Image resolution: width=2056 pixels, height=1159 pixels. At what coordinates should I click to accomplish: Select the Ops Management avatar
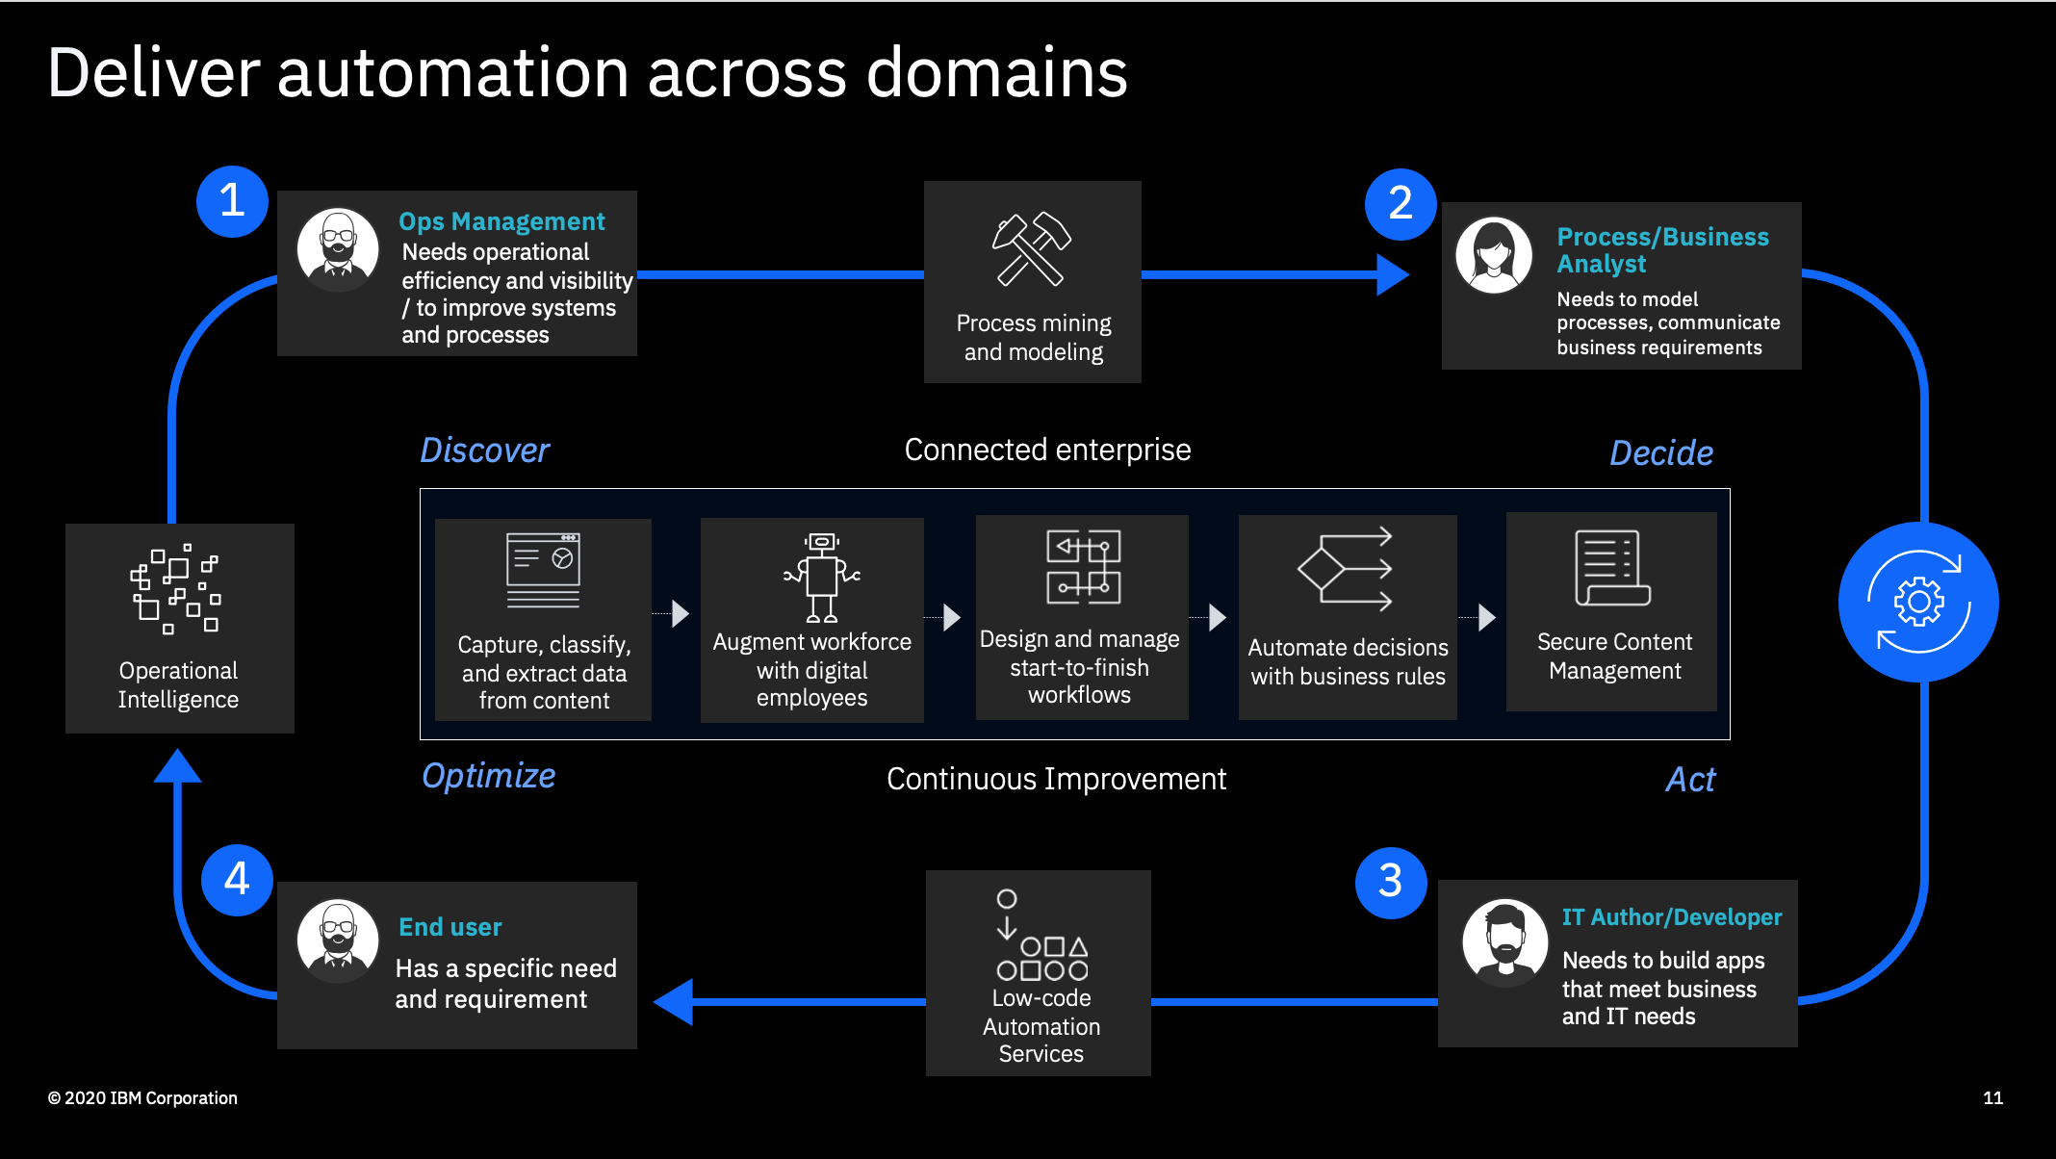[x=338, y=248]
